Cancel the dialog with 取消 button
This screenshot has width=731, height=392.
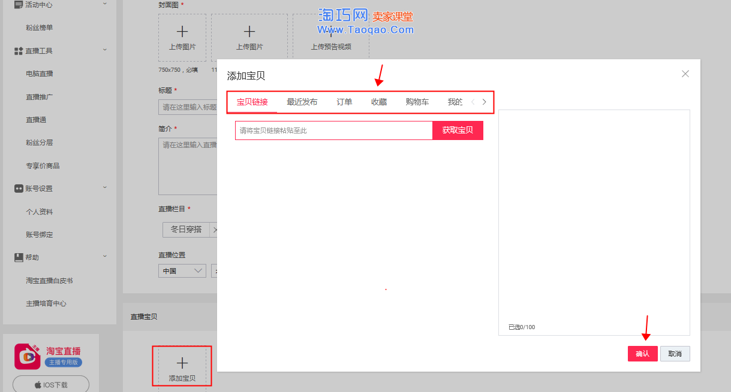[x=675, y=354]
